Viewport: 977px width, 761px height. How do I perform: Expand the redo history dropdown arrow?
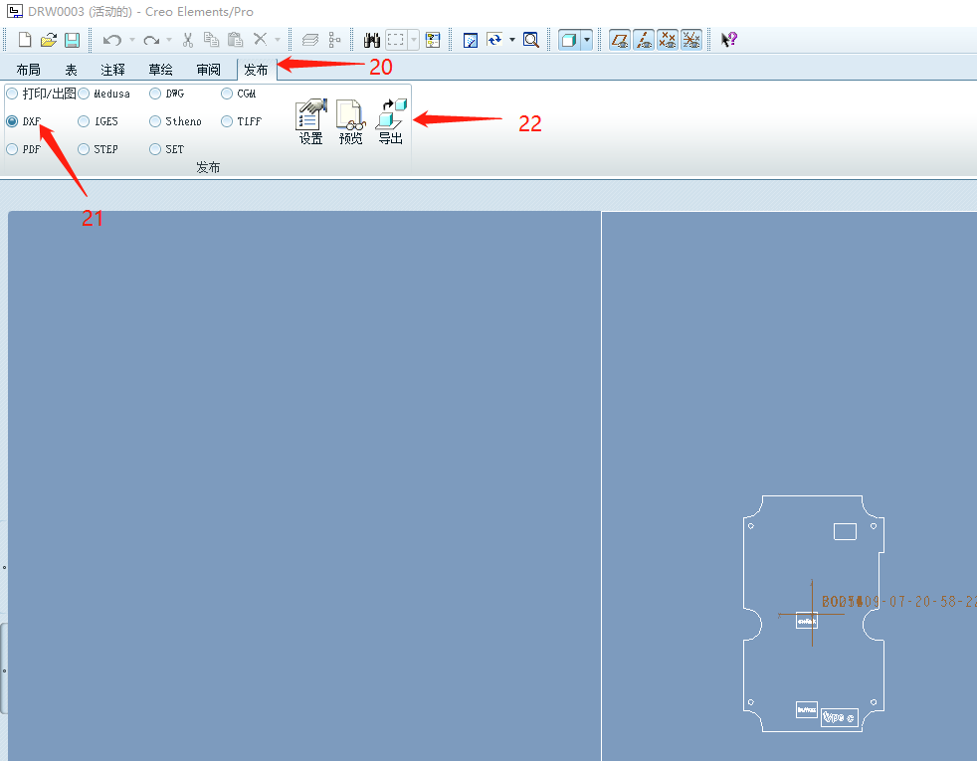coord(169,40)
